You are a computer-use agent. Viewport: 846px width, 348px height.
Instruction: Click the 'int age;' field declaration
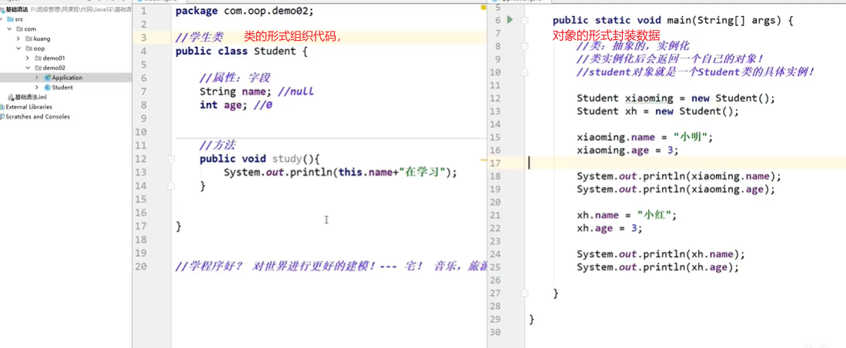pos(224,105)
